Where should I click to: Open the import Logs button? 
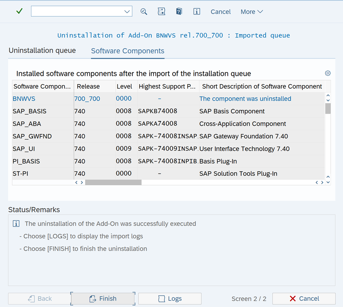pos(170,299)
